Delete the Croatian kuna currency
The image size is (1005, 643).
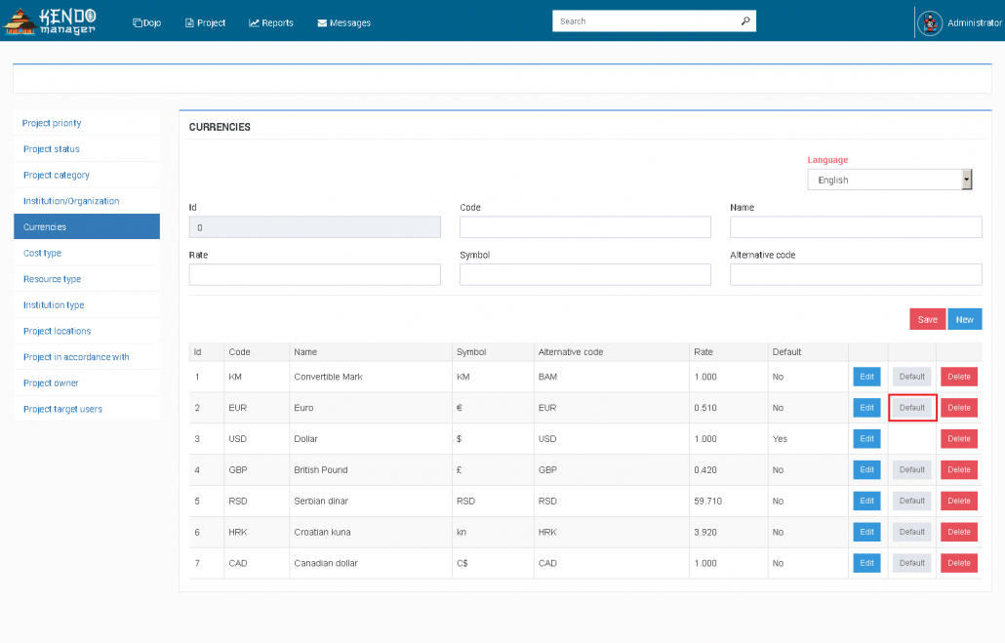tap(959, 532)
